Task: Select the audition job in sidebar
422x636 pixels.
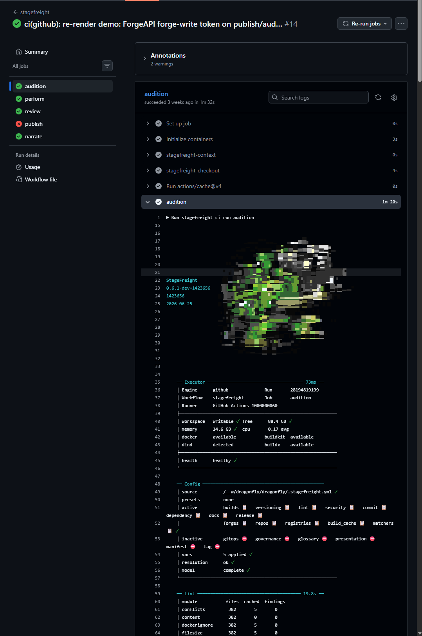Action: [x=63, y=86]
